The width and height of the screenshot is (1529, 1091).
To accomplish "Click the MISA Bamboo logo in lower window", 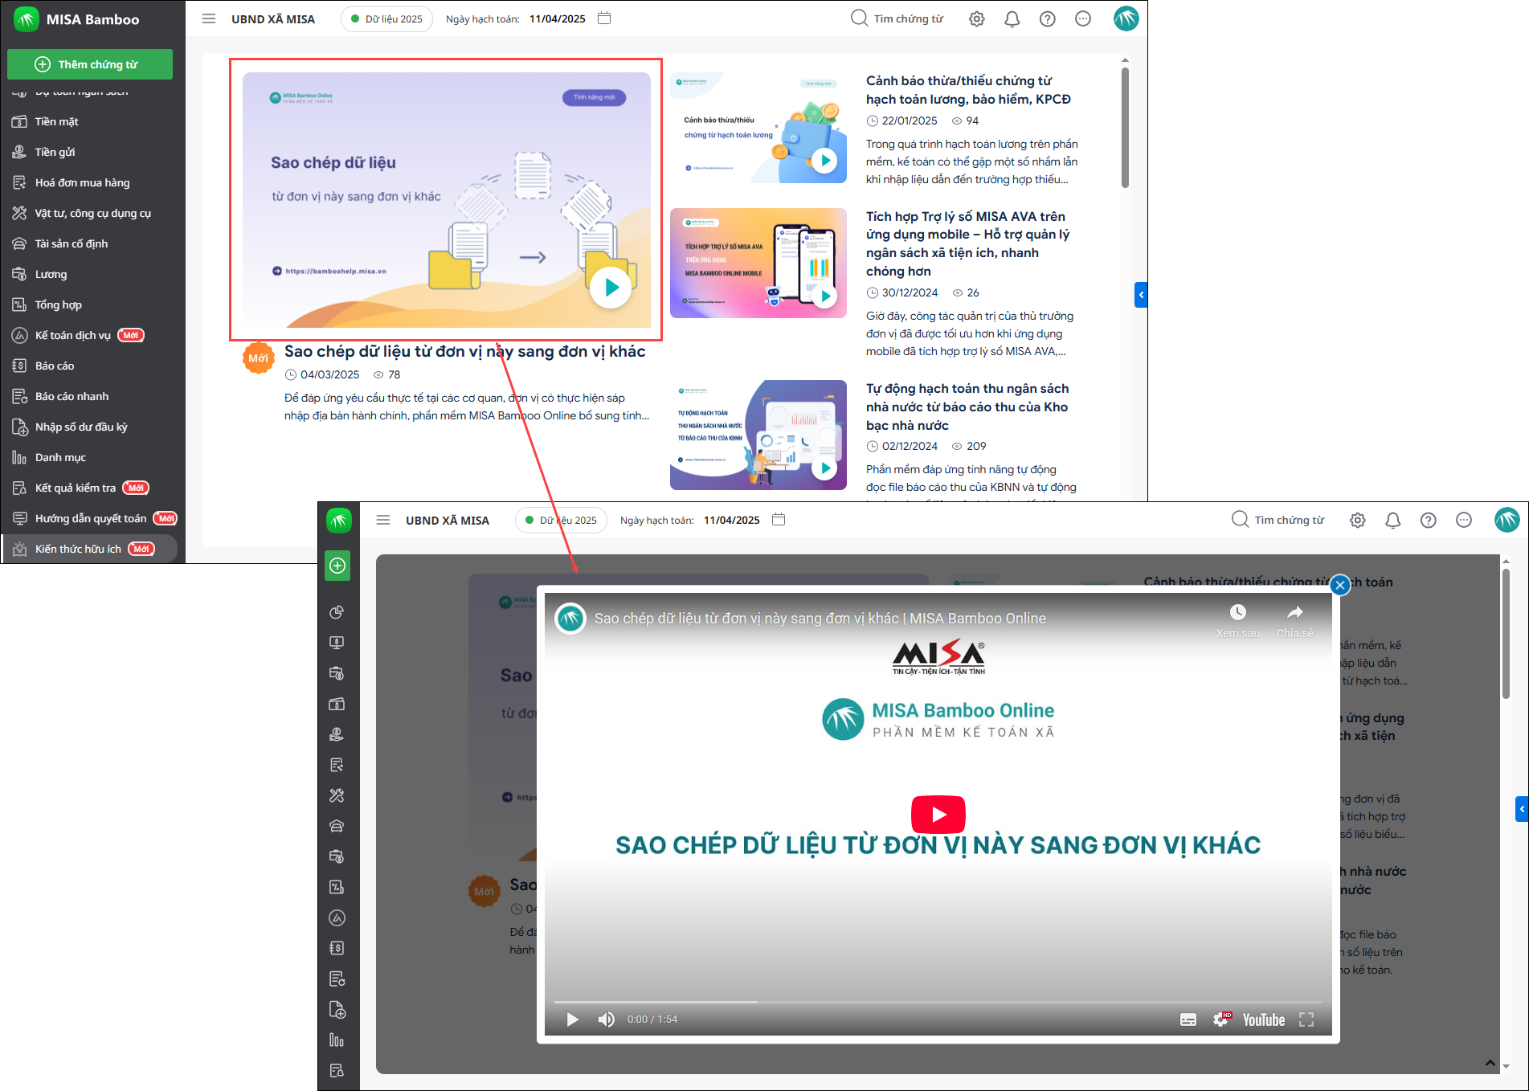I will click(x=338, y=521).
